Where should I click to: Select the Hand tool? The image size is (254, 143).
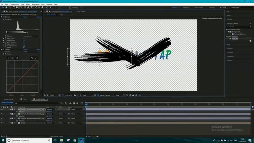click(x=6, y=8)
